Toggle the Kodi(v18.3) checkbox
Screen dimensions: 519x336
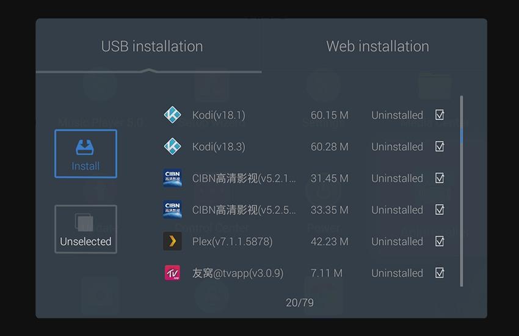(x=439, y=147)
